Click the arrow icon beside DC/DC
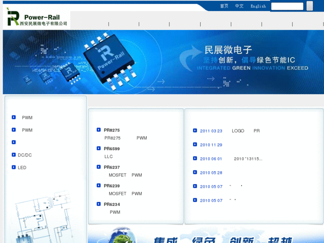The image size is (324, 243). [14, 155]
